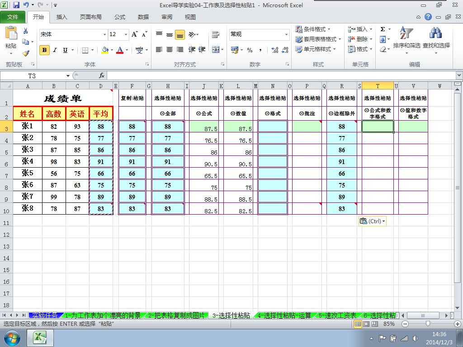This screenshot has height=347, width=463.
Task: Click the insert function fx icon
Action: click(x=102, y=76)
